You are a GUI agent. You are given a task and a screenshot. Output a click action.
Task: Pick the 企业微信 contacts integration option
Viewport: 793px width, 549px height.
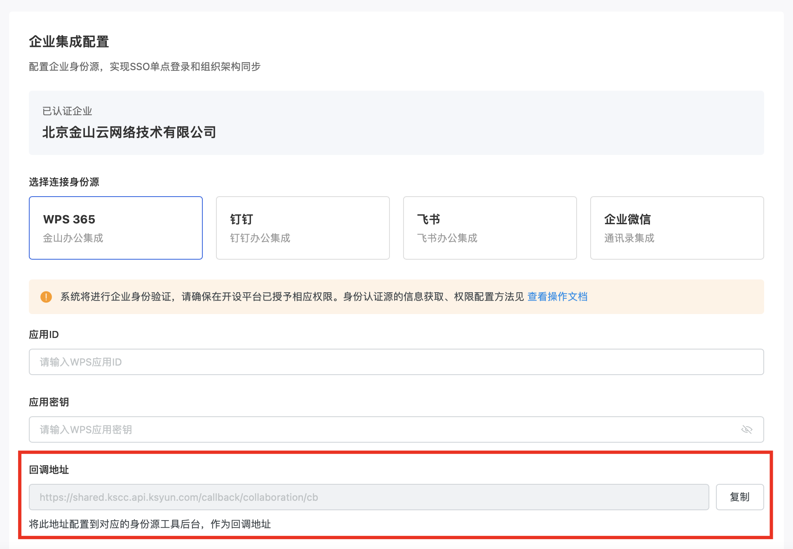pos(677,228)
